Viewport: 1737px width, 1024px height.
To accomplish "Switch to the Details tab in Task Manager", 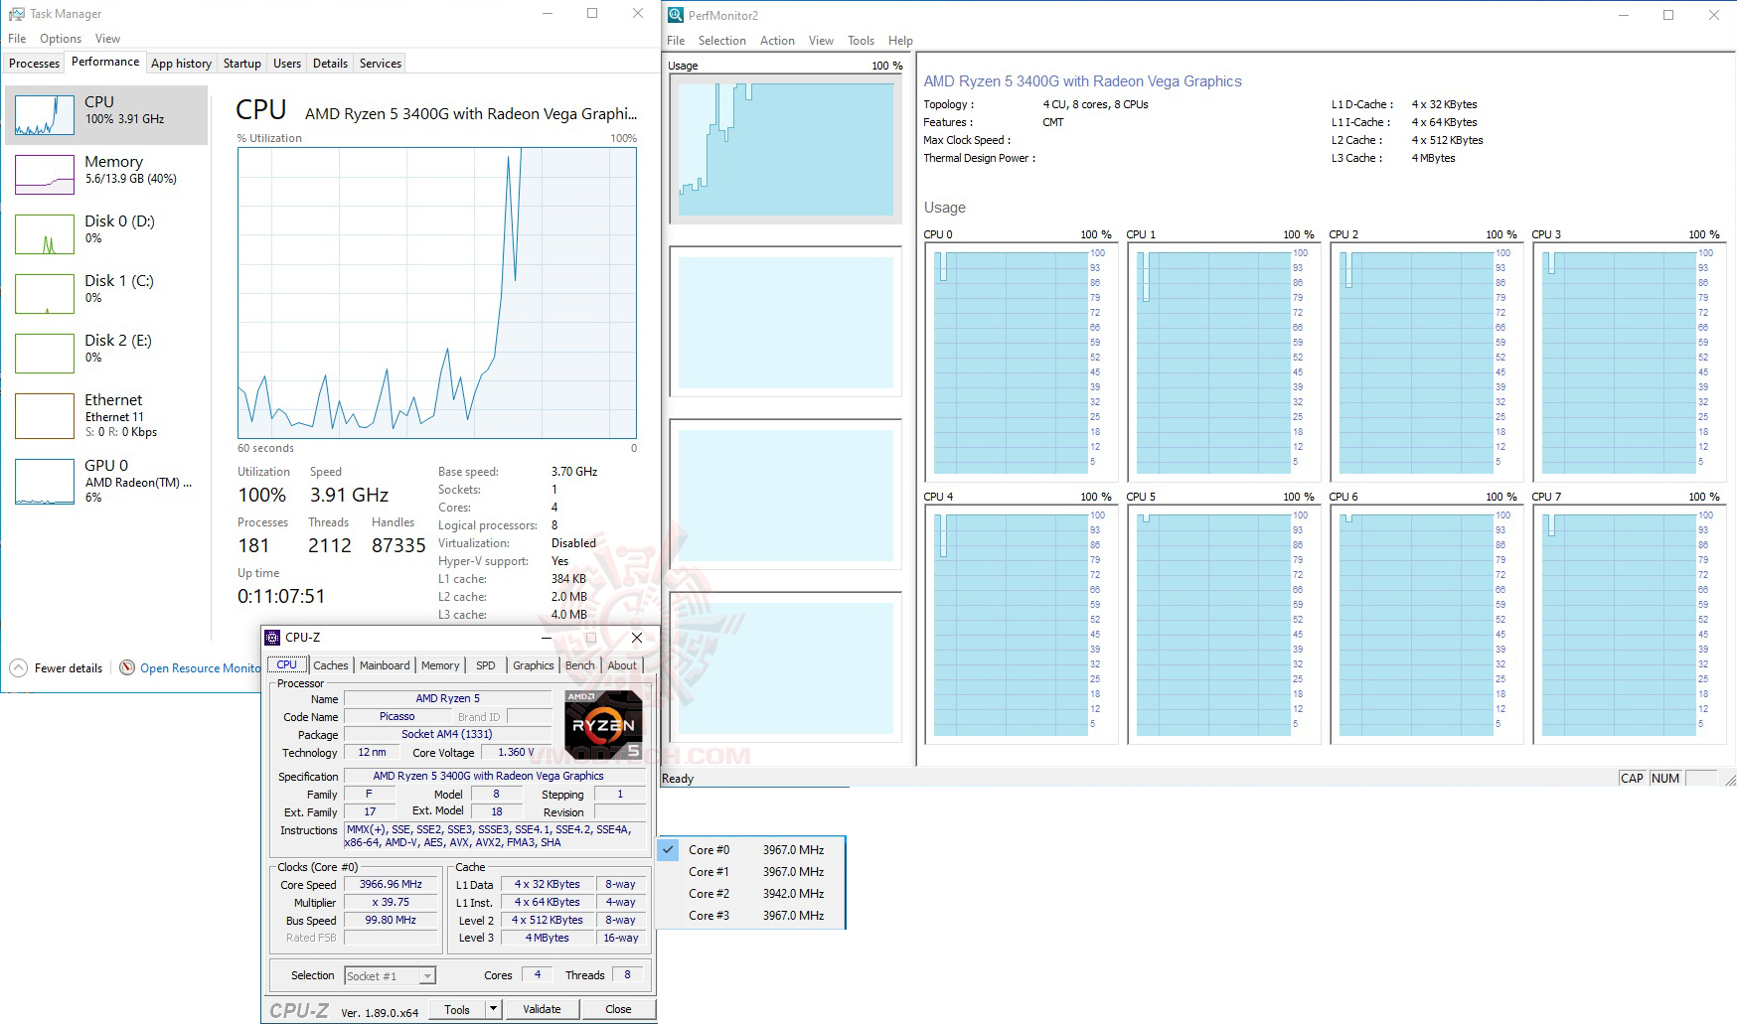I will (x=330, y=64).
